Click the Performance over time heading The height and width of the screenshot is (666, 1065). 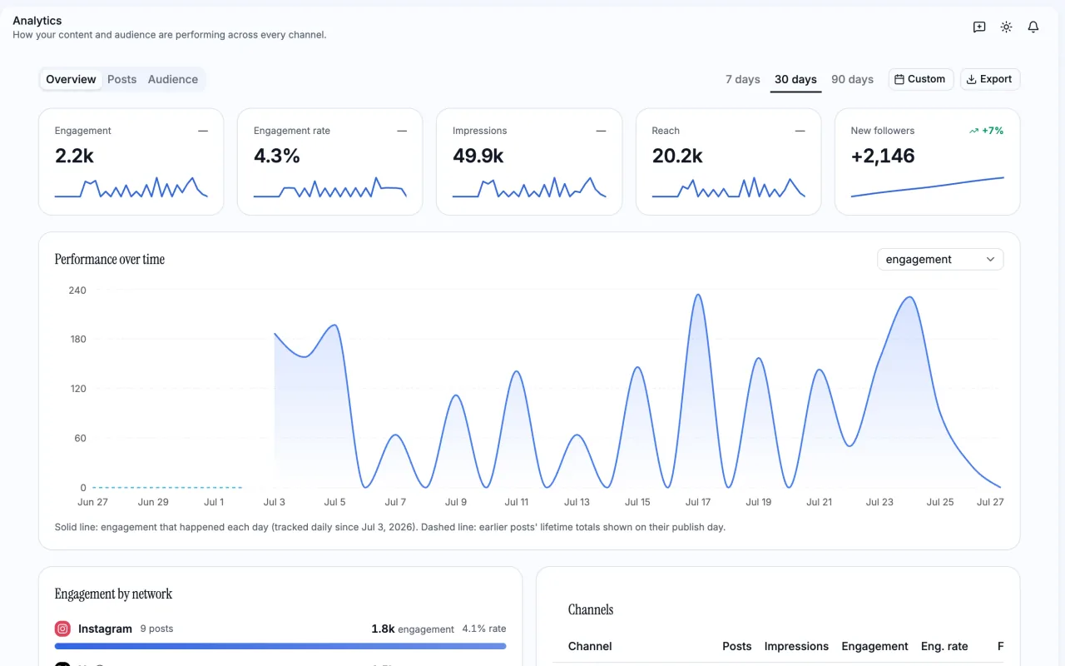[x=110, y=260]
